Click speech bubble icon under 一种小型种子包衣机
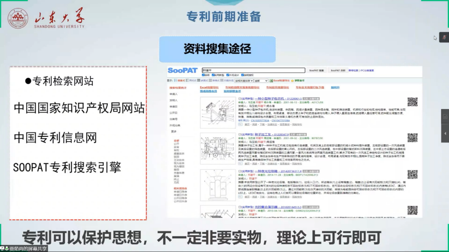Viewport: 449px width, 252px height. point(240,124)
